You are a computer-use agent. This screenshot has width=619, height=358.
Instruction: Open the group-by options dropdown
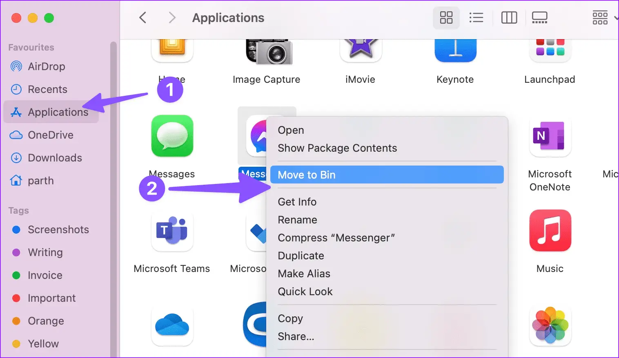(605, 18)
